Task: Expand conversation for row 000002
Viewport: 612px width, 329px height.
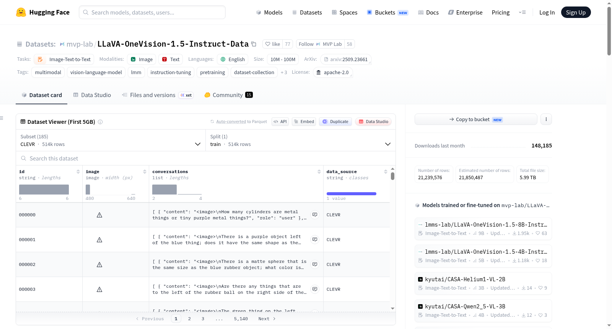Action: [x=315, y=264]
